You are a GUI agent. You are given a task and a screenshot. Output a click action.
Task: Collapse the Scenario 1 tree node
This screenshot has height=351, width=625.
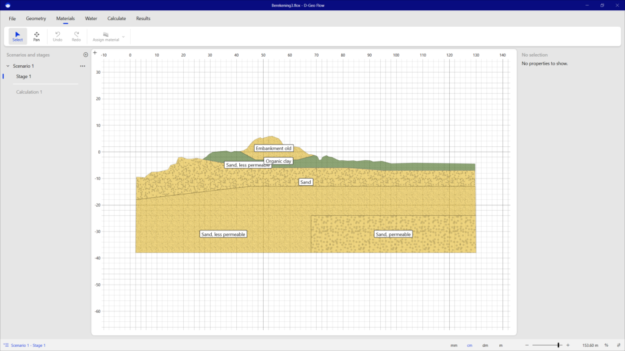click(x=7, y=66)
